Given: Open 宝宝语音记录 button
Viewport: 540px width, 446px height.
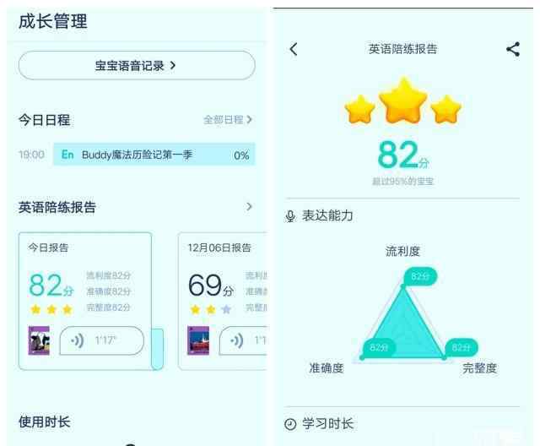Looking at the screenshot, I should [x=137, y=66].
